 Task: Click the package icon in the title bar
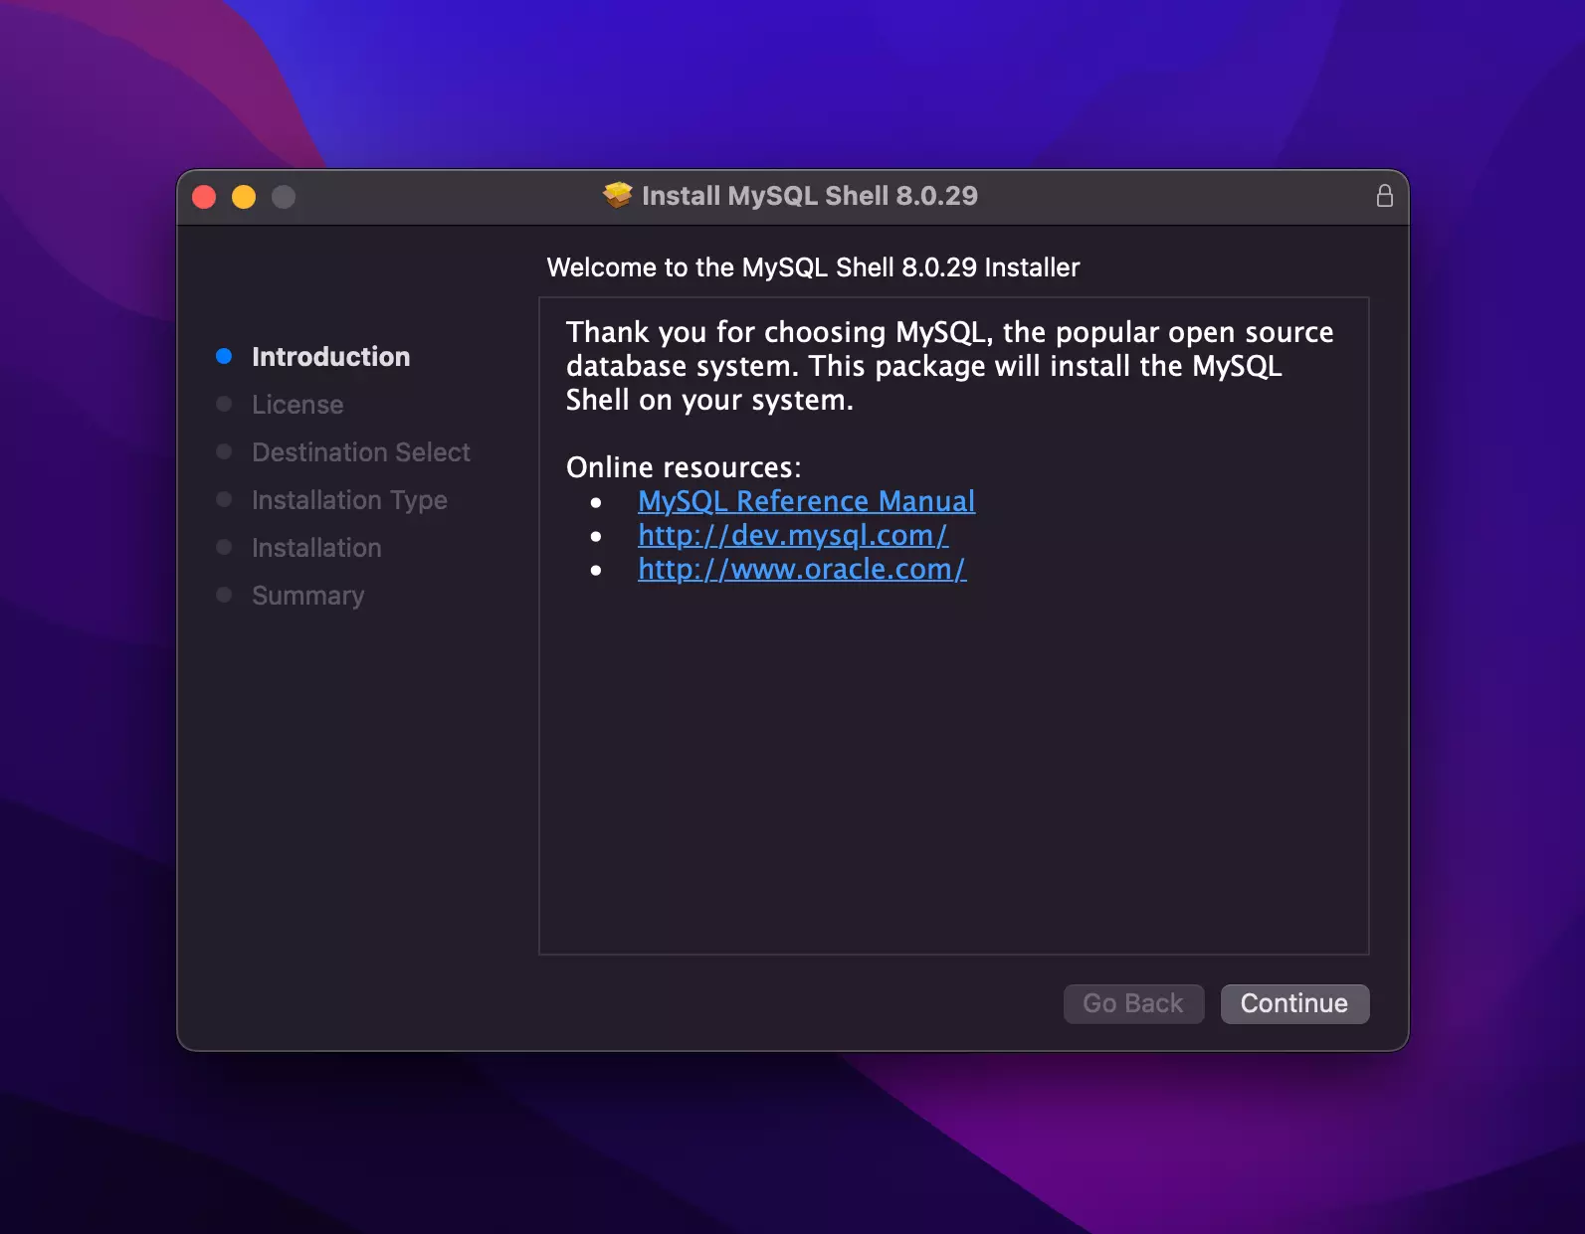click(617, 196)
